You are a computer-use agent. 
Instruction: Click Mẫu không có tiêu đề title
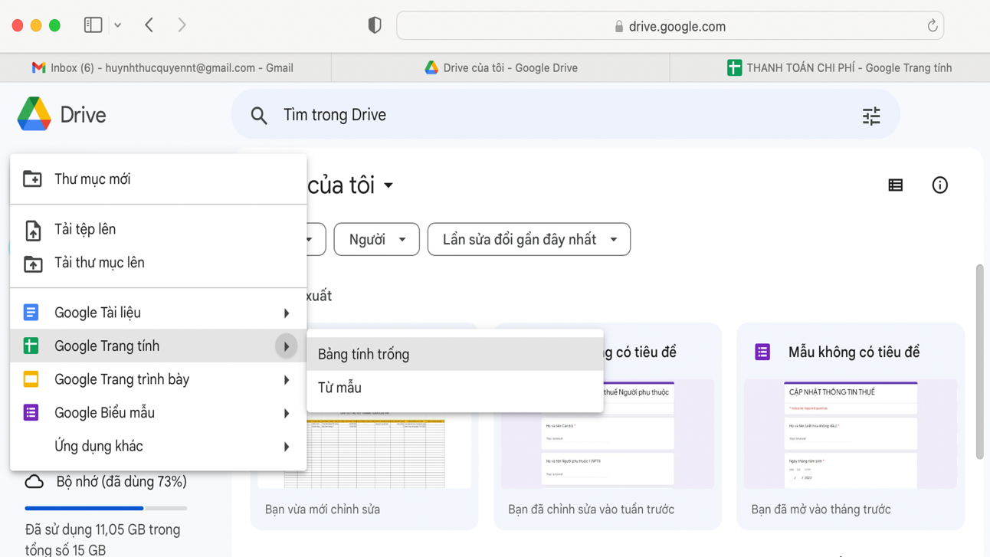click(x=854, y=352)
